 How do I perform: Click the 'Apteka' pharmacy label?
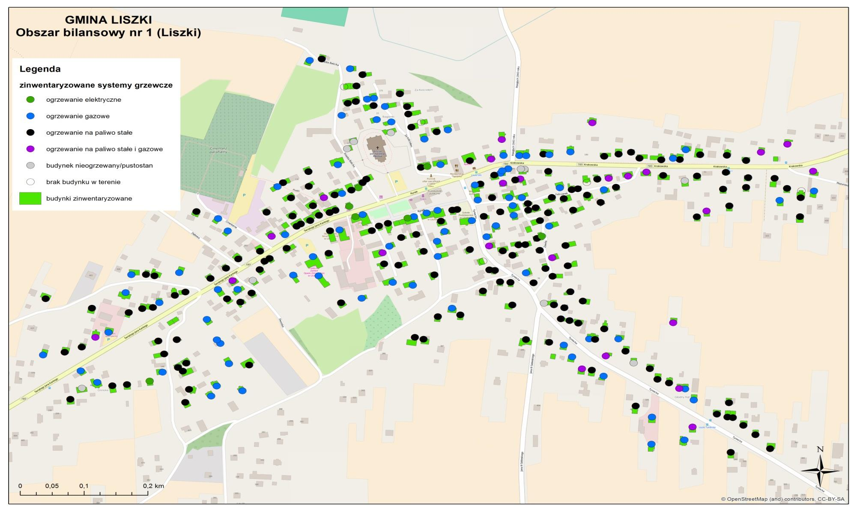(x=468, y=164)
